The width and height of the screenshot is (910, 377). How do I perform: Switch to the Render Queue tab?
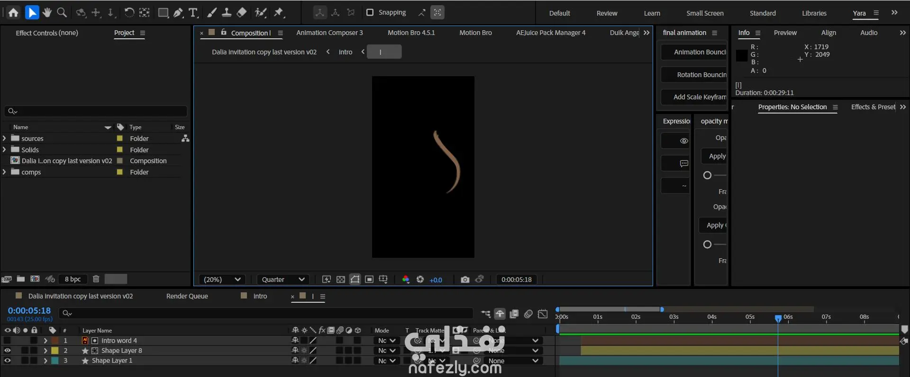point(187,296)
